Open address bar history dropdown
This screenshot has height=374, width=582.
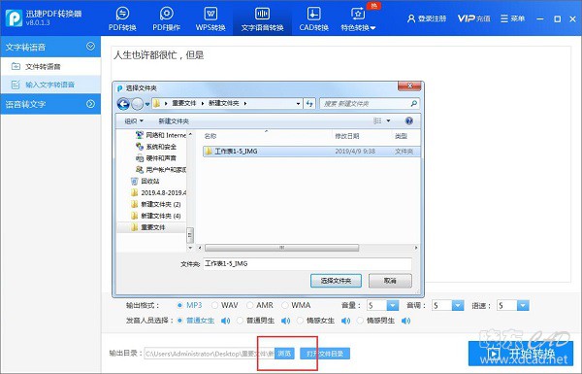[298, 104]
